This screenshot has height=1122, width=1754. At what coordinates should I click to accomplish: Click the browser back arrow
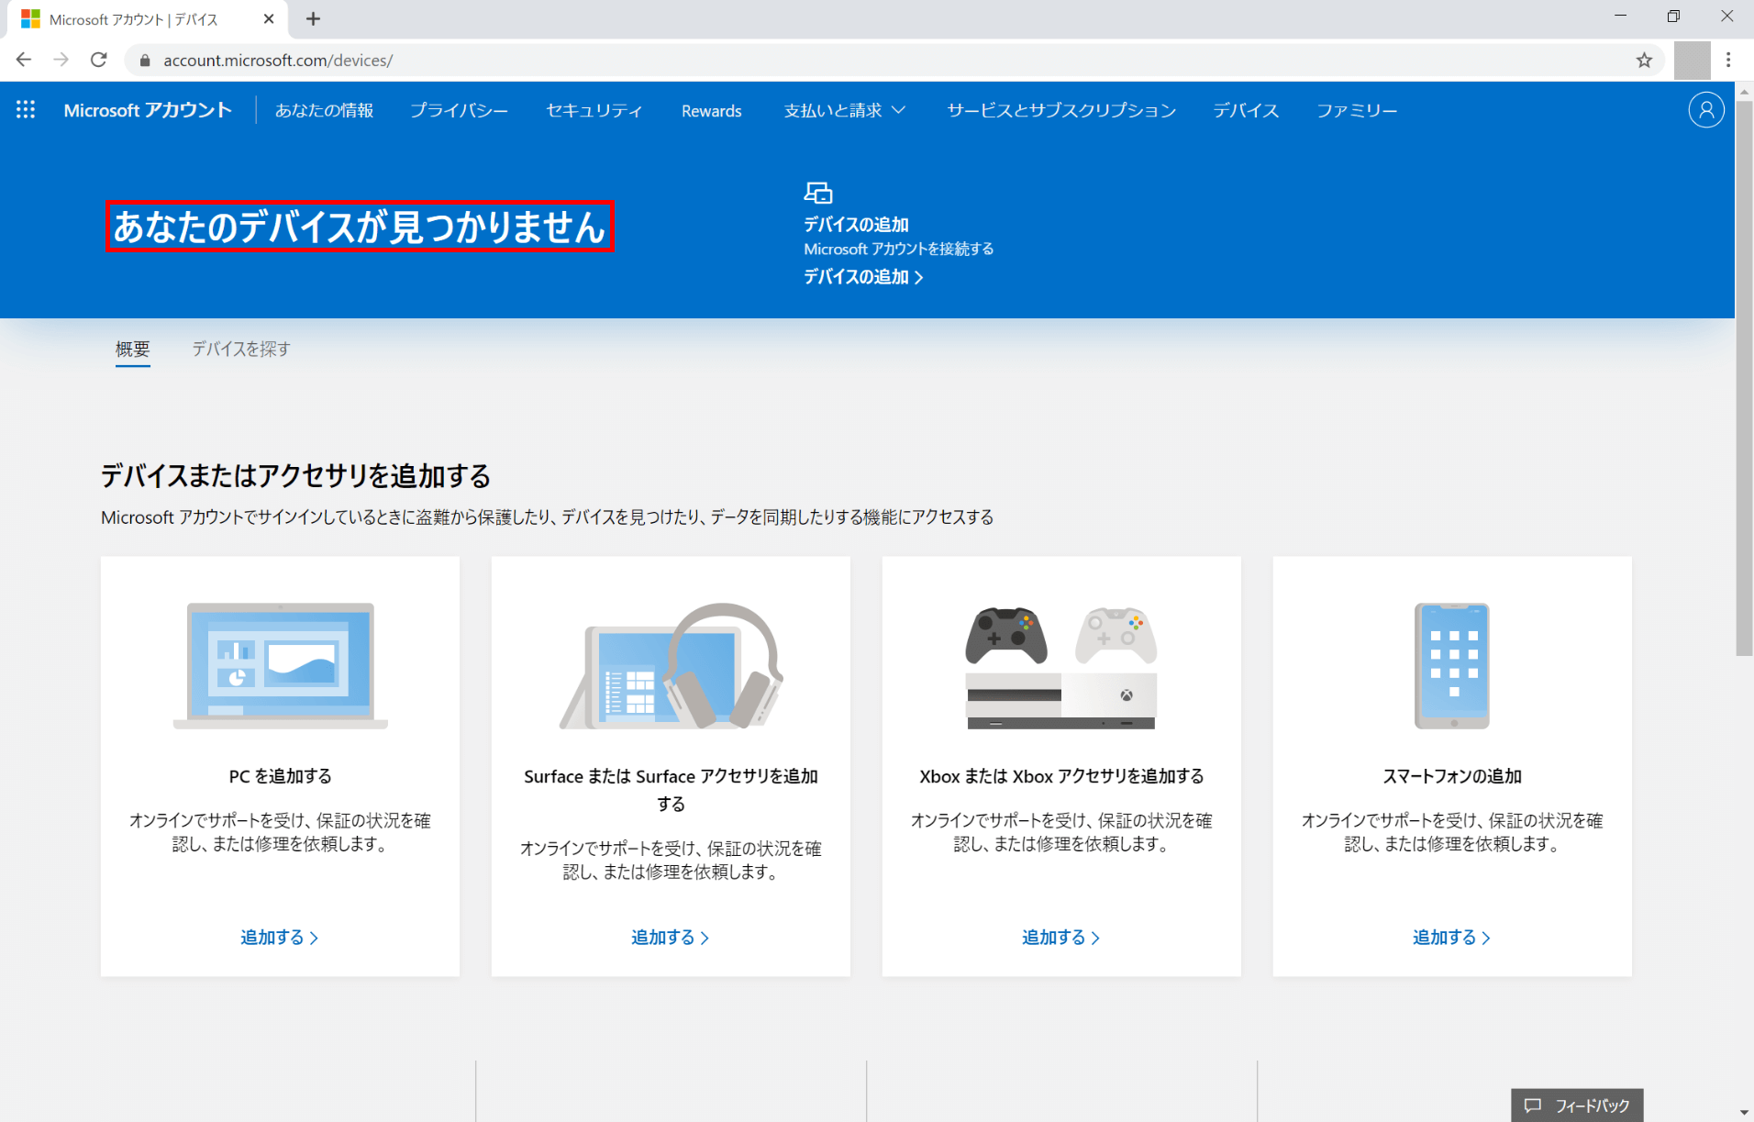click(x=24, y=60)
